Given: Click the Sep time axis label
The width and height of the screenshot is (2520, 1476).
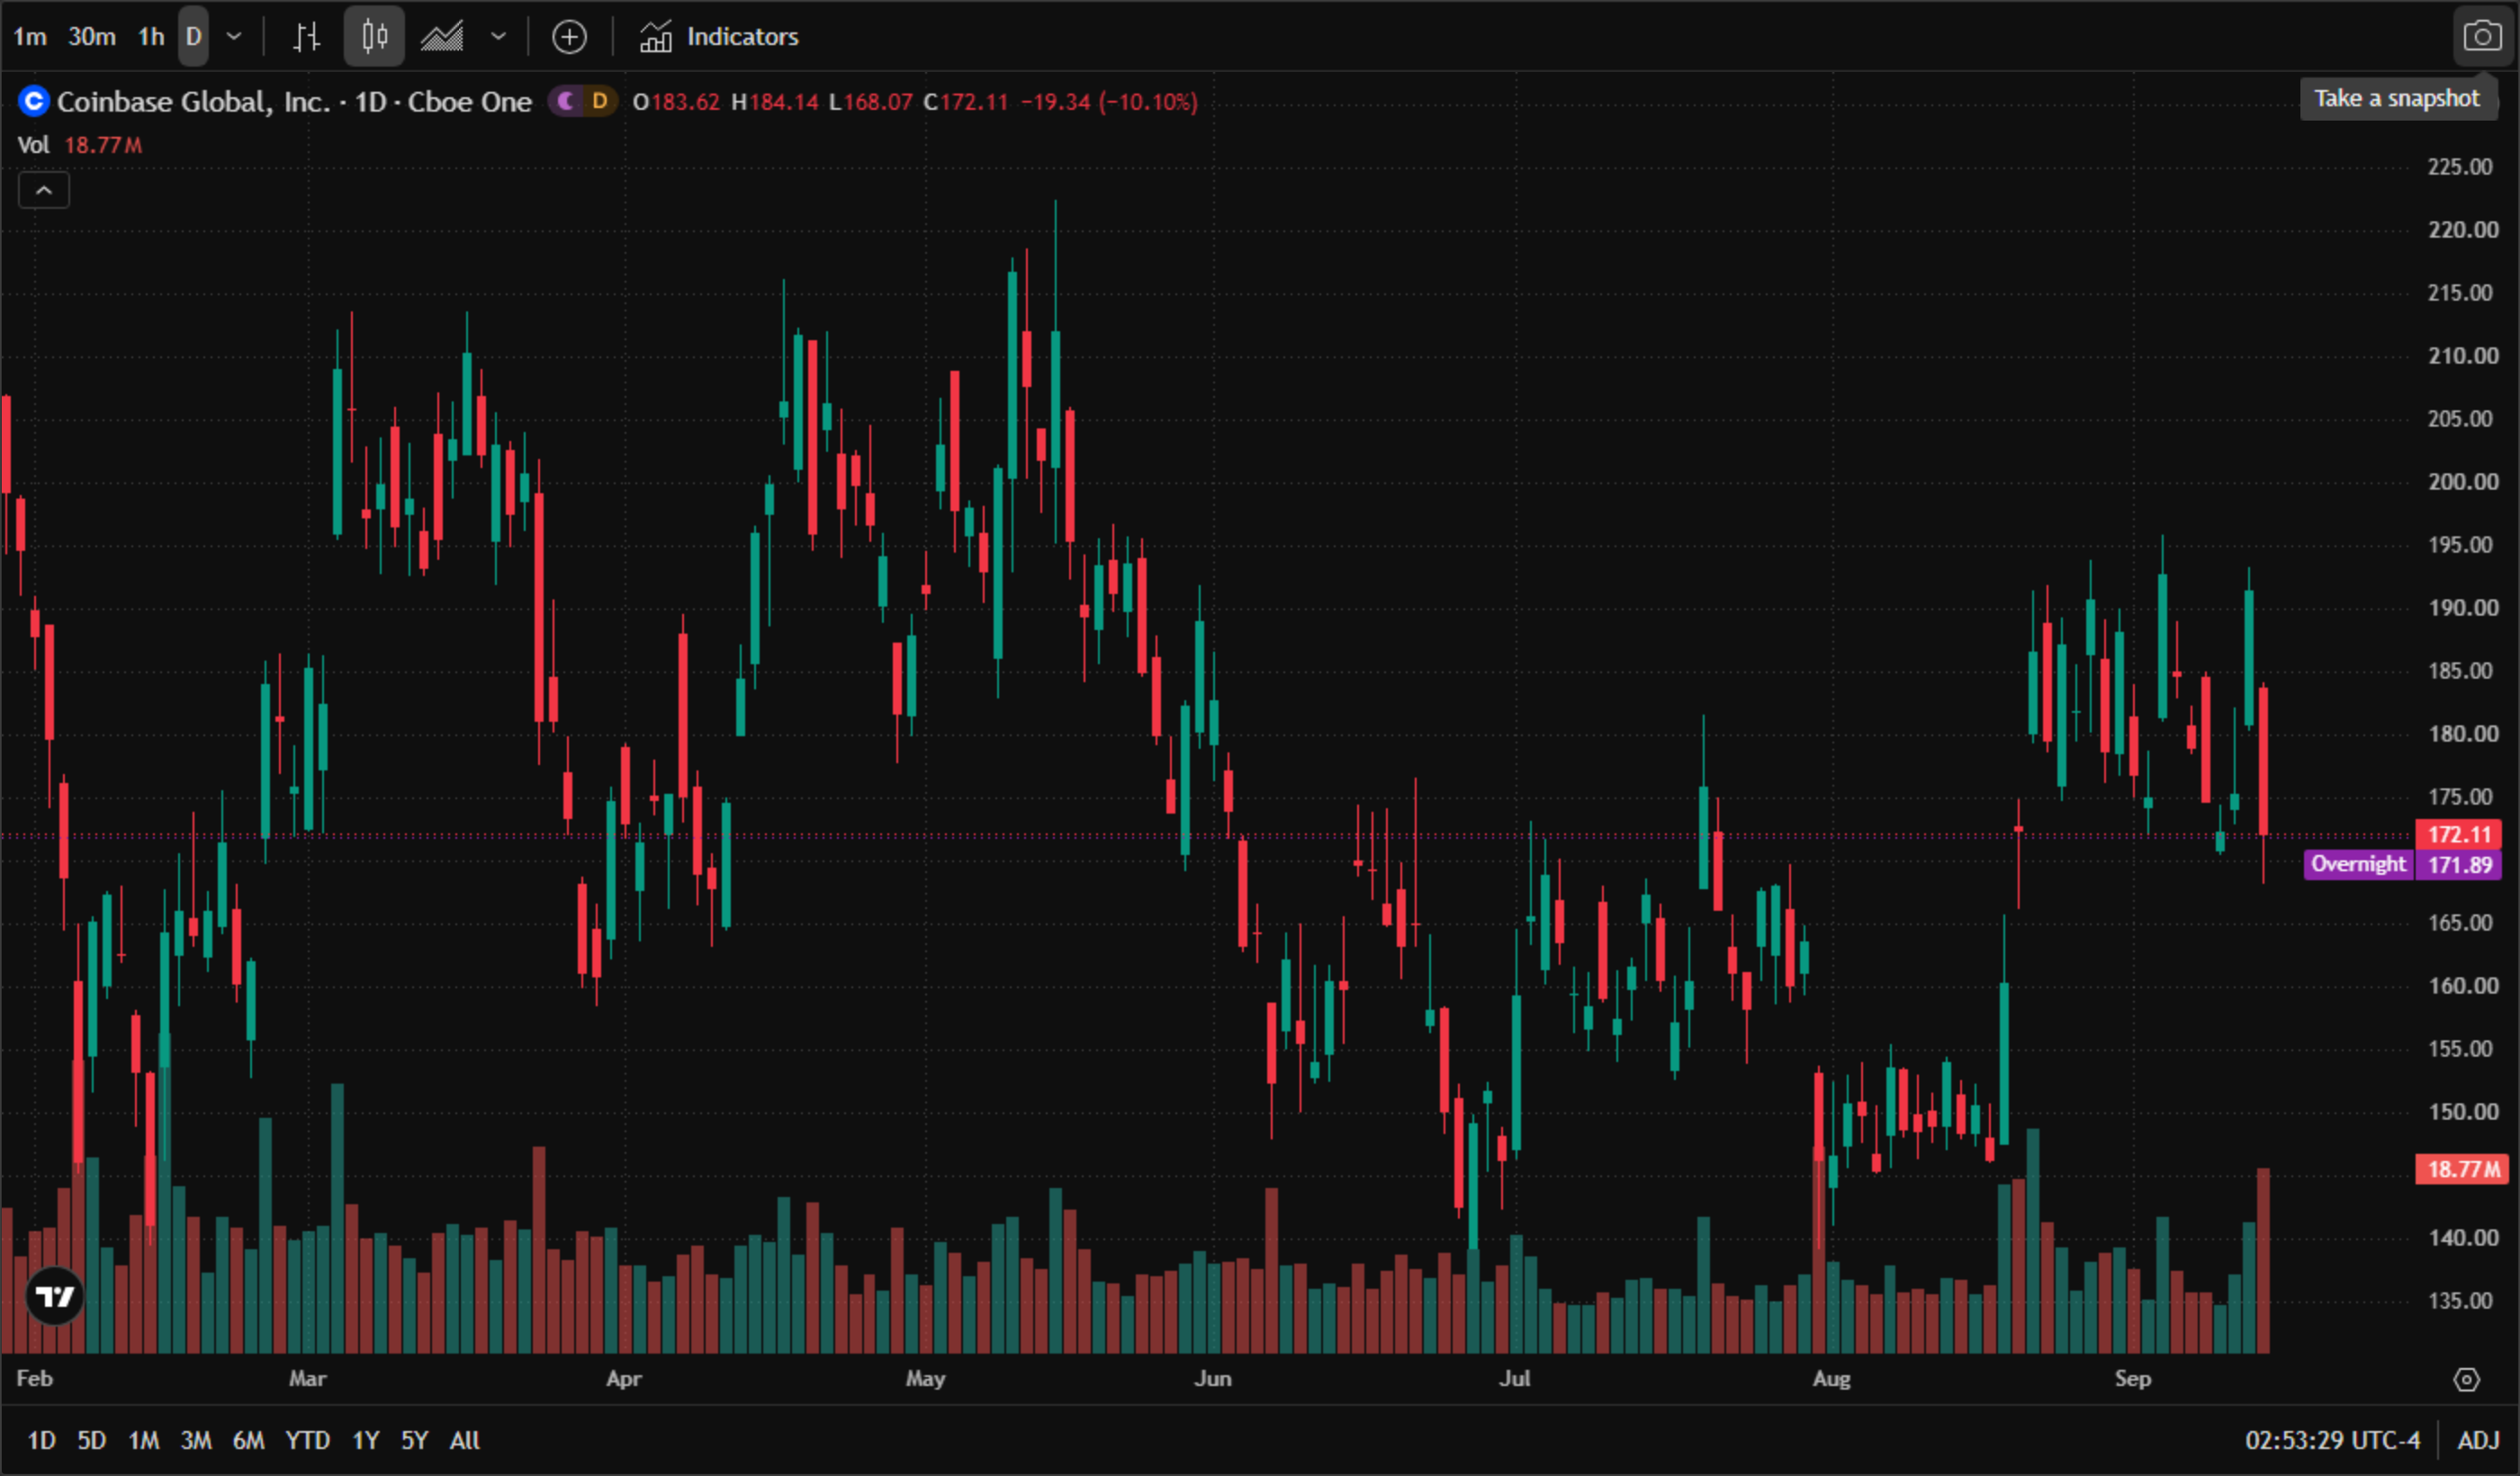Looking at the screenshot, I should click(2132, 1378).
